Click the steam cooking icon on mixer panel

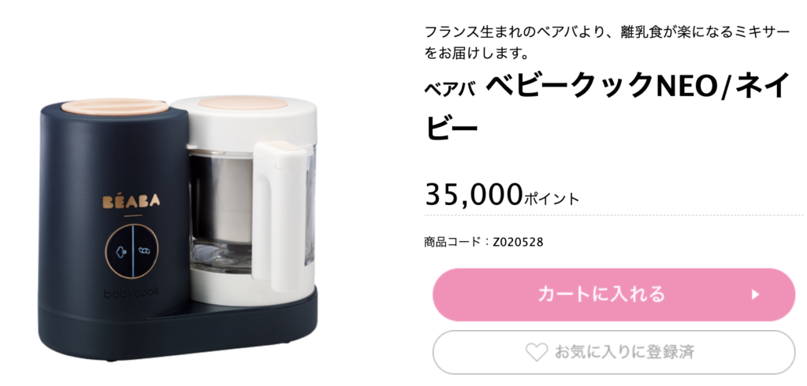click(x=121, y=252)
